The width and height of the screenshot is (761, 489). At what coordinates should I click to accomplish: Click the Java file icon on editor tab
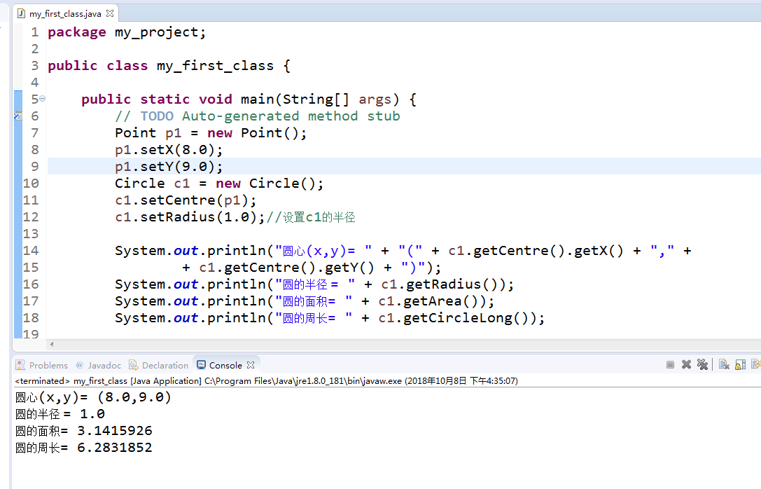point(22,13)
